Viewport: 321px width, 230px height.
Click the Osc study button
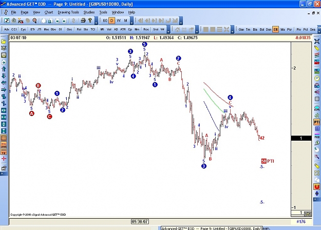click(x=69, y=29)
